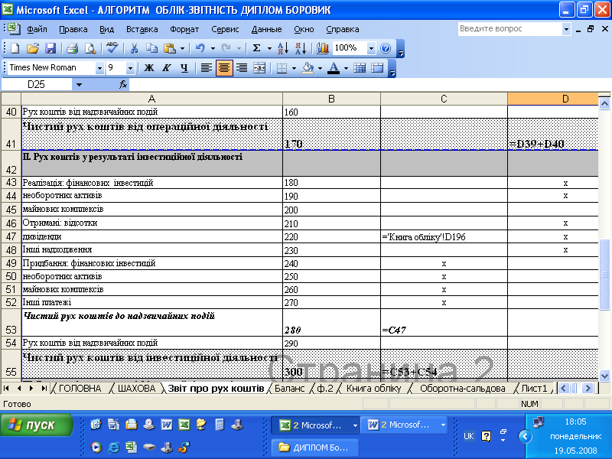Open Print Preview from the toolbar

pyautogui.click(x=90, y=48)
